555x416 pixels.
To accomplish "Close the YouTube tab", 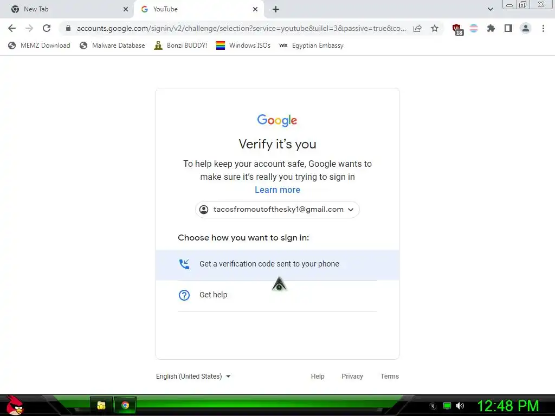I will coord(255,9).
